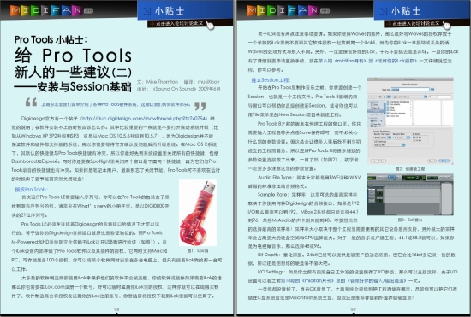Click the red iLok USB key picture
This screenshot has height=317, width=471.
[x=198, y=213]
